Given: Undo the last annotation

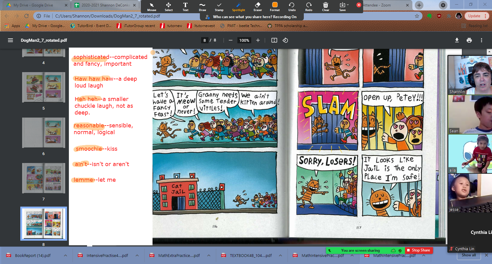Looking at the screenshot, I should [292, 7].
